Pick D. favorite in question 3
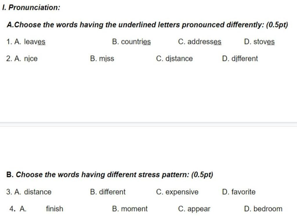297x216 pixels. [239, 192]
